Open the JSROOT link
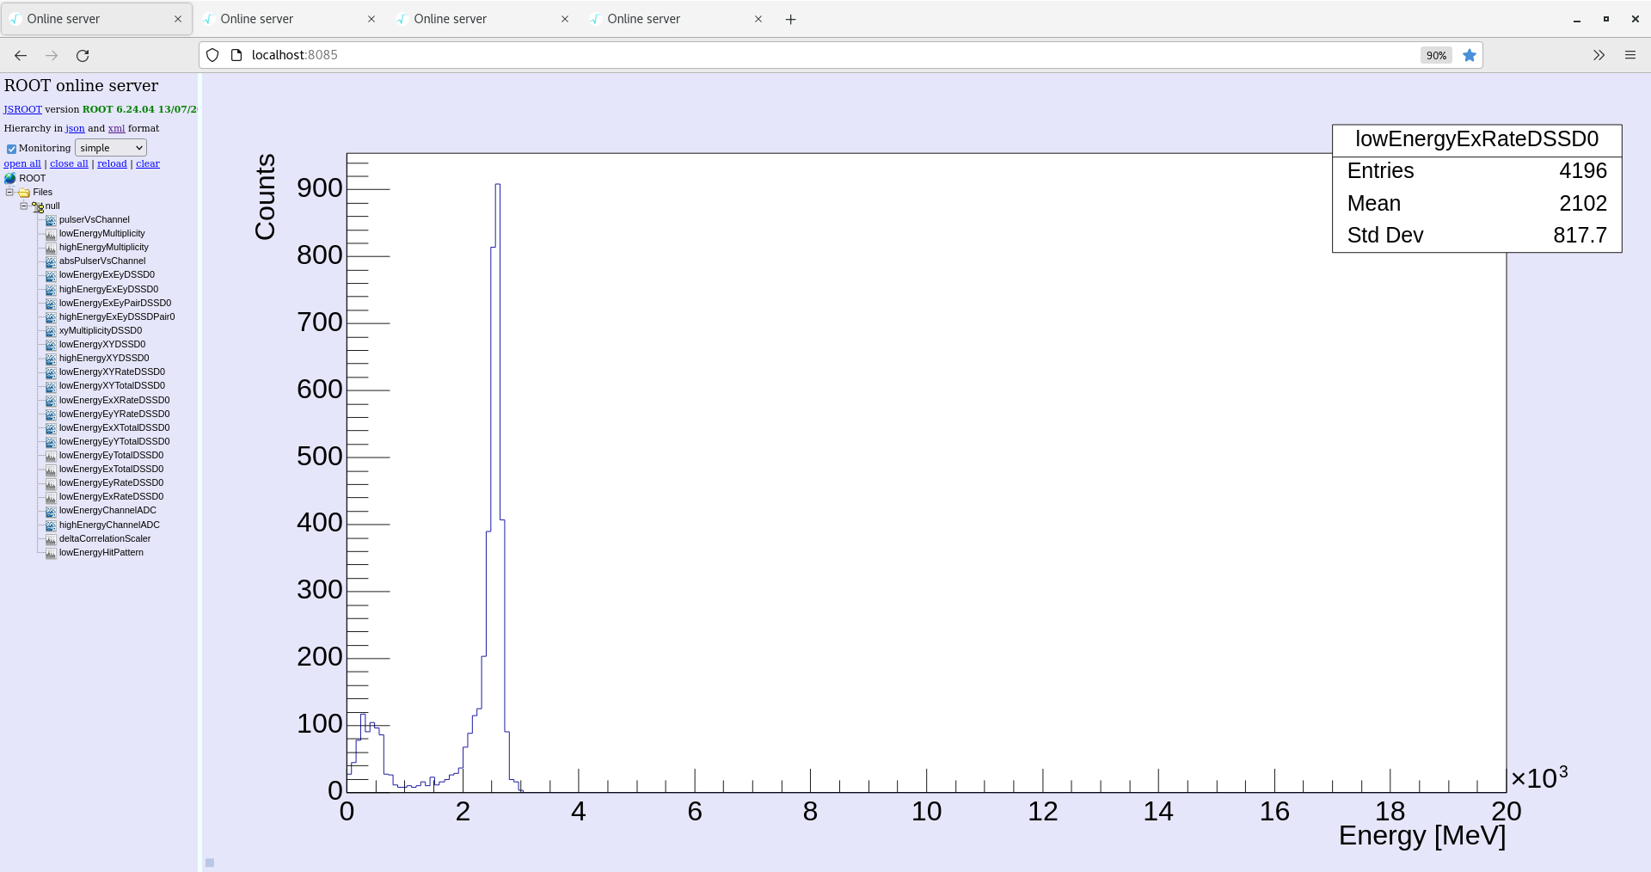 point(22,109)
